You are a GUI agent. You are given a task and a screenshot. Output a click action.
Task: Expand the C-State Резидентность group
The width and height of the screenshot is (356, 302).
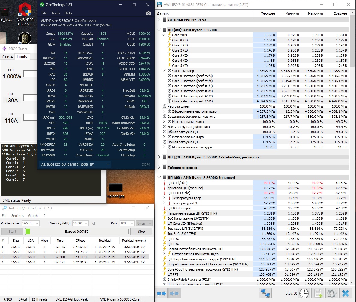click(x=159, y=157)
